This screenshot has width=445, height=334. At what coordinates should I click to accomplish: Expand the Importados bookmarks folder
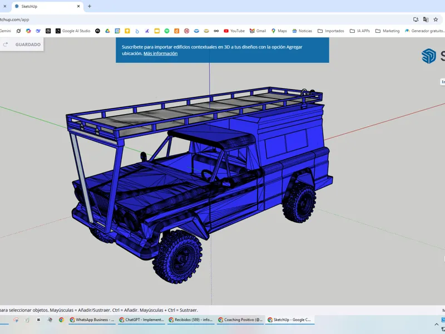click(x=330, y=31)
